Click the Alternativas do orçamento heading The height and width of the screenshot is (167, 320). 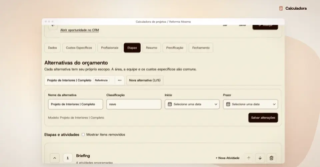(x=76, y=63)
